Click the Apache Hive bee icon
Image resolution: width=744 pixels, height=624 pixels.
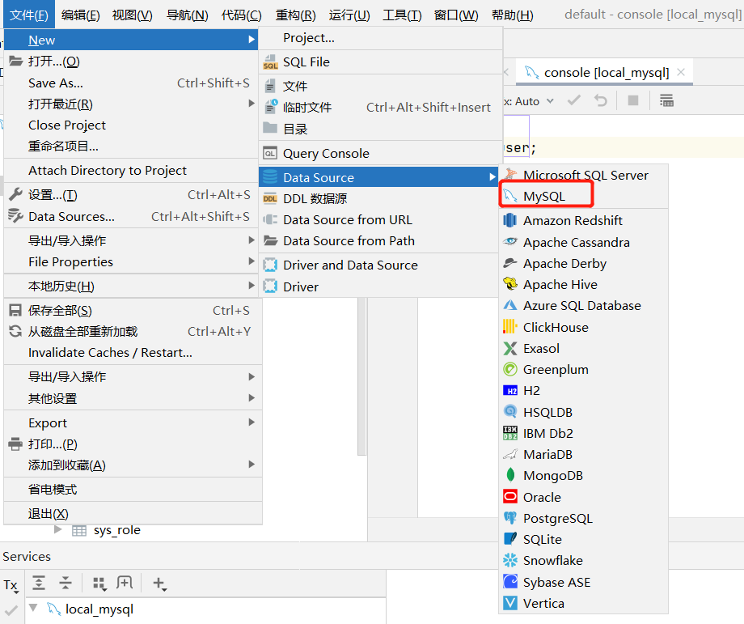pyautogui.click(x=510, y=284)
